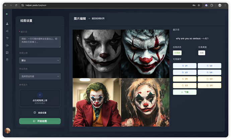Screen dimensions: 231x140
Task: Click the 下载 download button
Action: tap(184, 92)
